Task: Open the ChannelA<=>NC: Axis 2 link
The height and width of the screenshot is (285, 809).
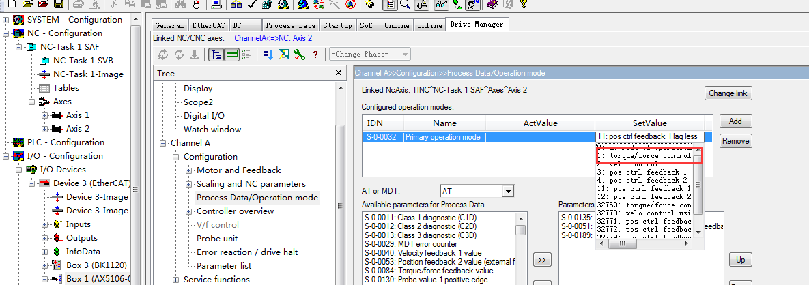Action: click(273, 38)
